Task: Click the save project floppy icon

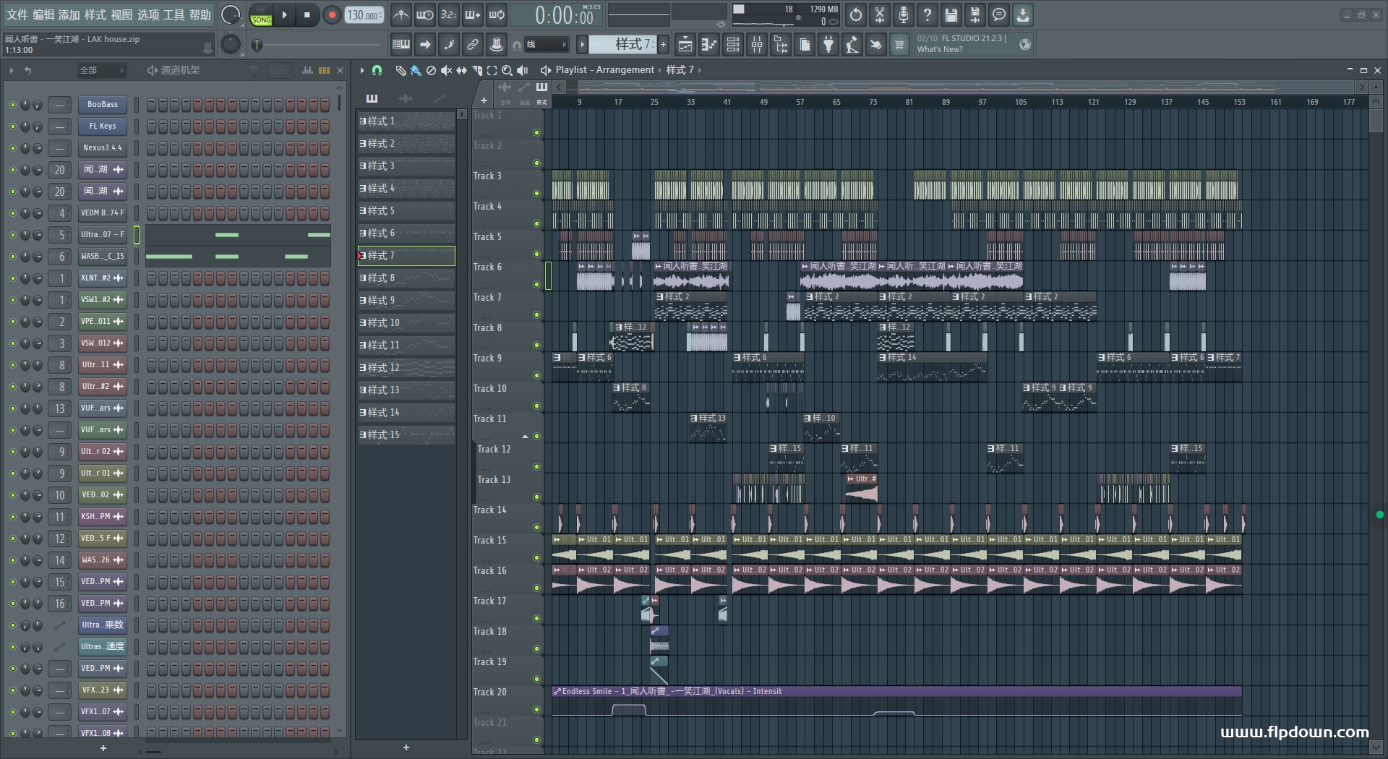Action: 951,14
